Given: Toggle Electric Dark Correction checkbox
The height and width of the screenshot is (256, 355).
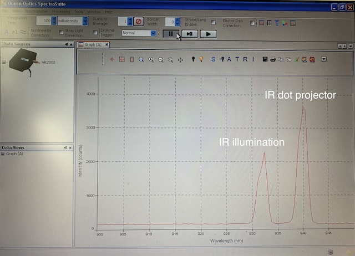Looking at the screenshot, I should (252, 23).
